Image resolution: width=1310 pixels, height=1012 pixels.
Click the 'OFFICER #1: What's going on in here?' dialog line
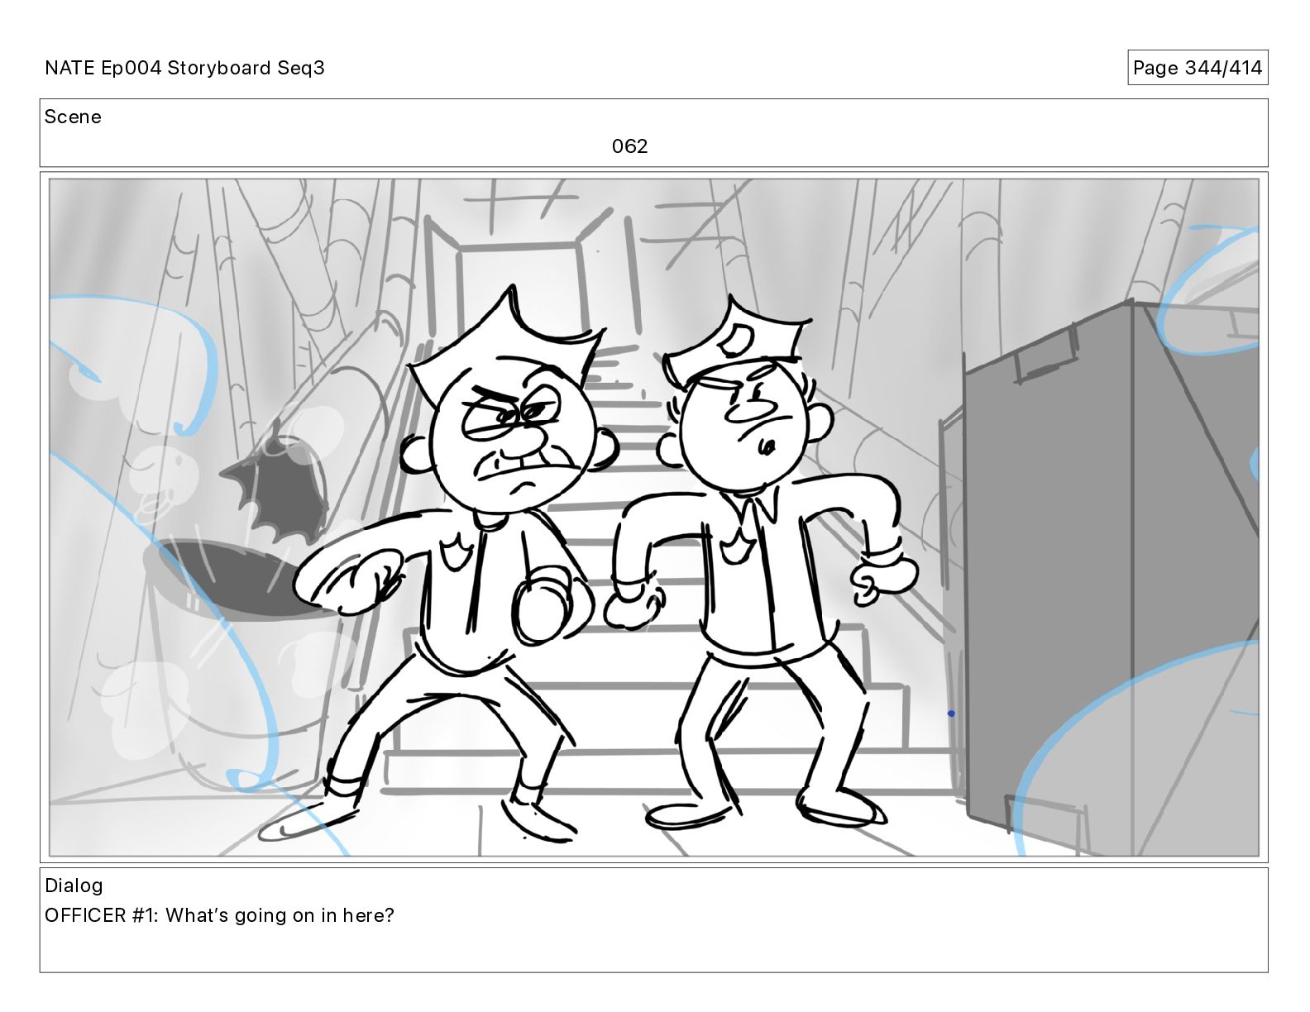[x=219, y=915]
